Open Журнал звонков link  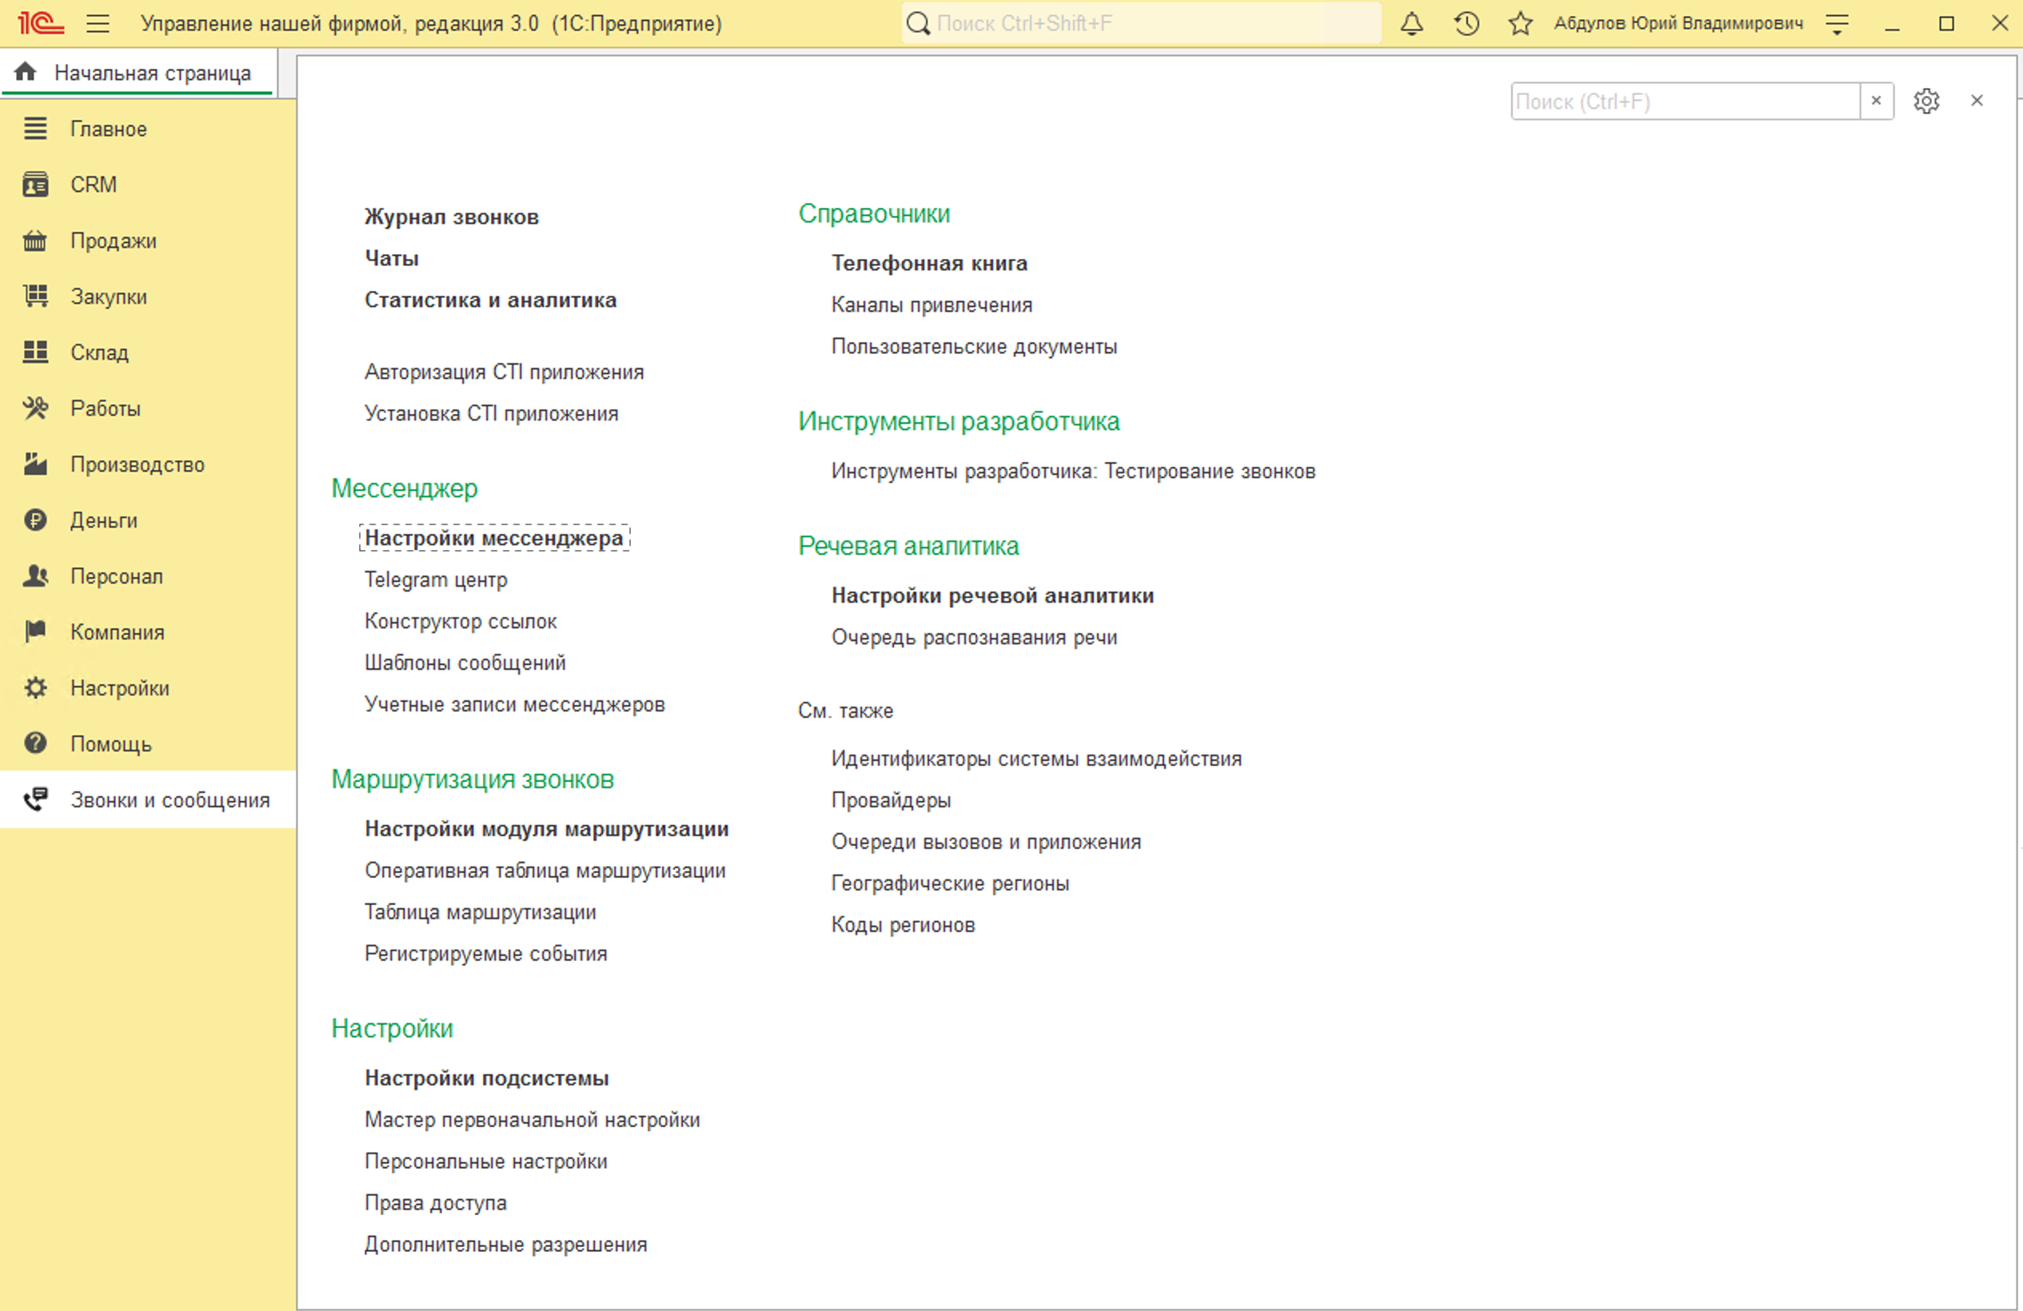click(x=451, y=217)
